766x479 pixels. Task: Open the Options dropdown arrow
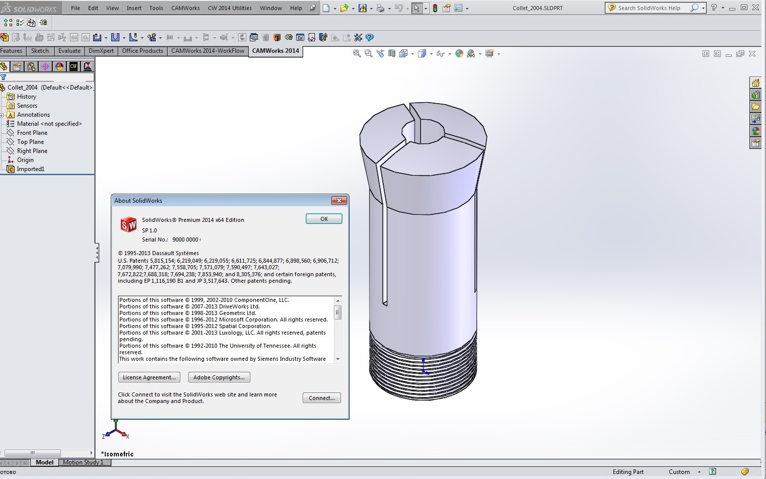tap(467, 9)
